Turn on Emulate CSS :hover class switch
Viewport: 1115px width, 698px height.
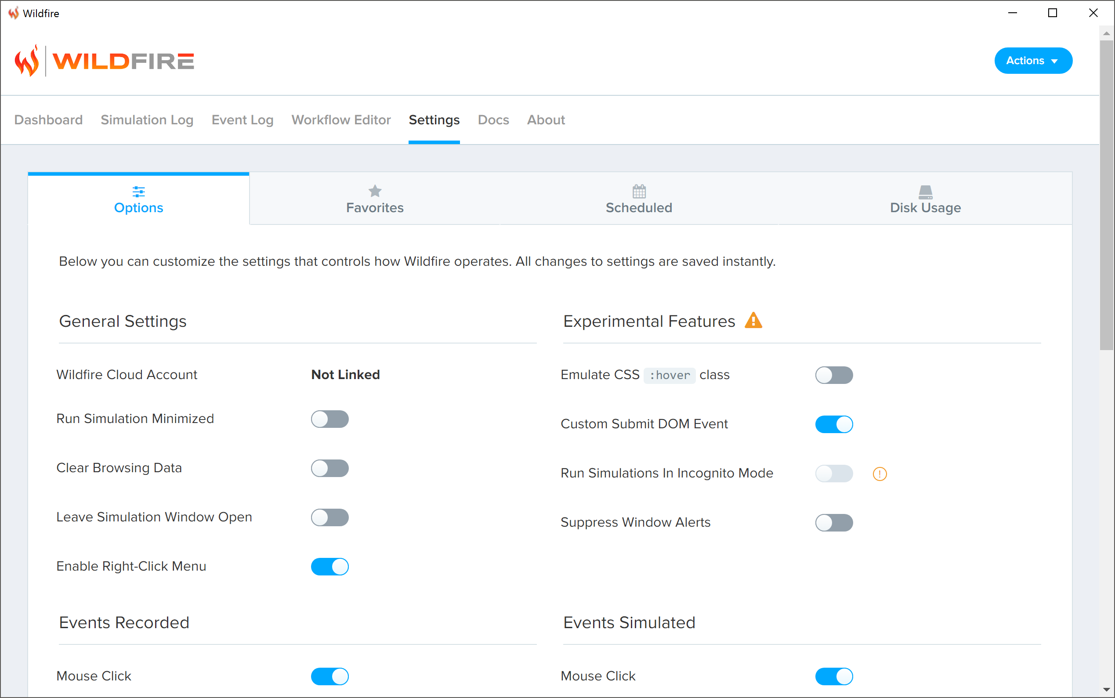tap(834, 375)
